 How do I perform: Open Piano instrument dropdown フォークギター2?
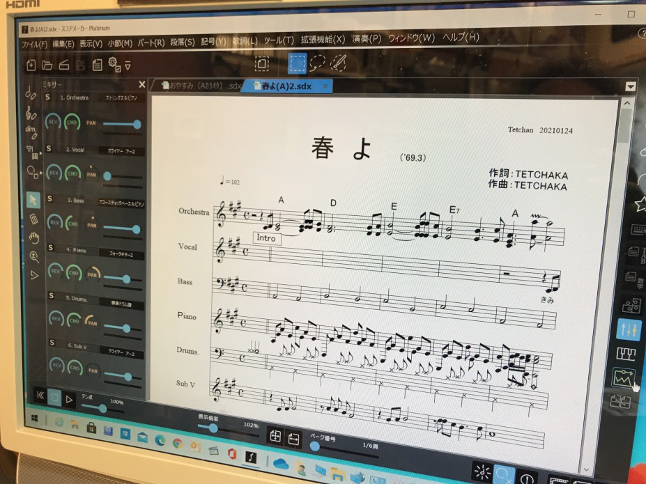[121, 255]
